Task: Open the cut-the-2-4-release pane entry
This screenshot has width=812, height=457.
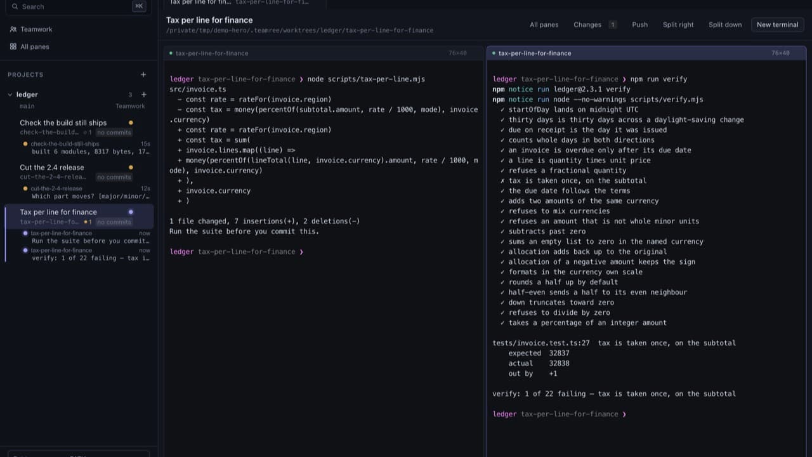Action: click(x=86, y=192)
